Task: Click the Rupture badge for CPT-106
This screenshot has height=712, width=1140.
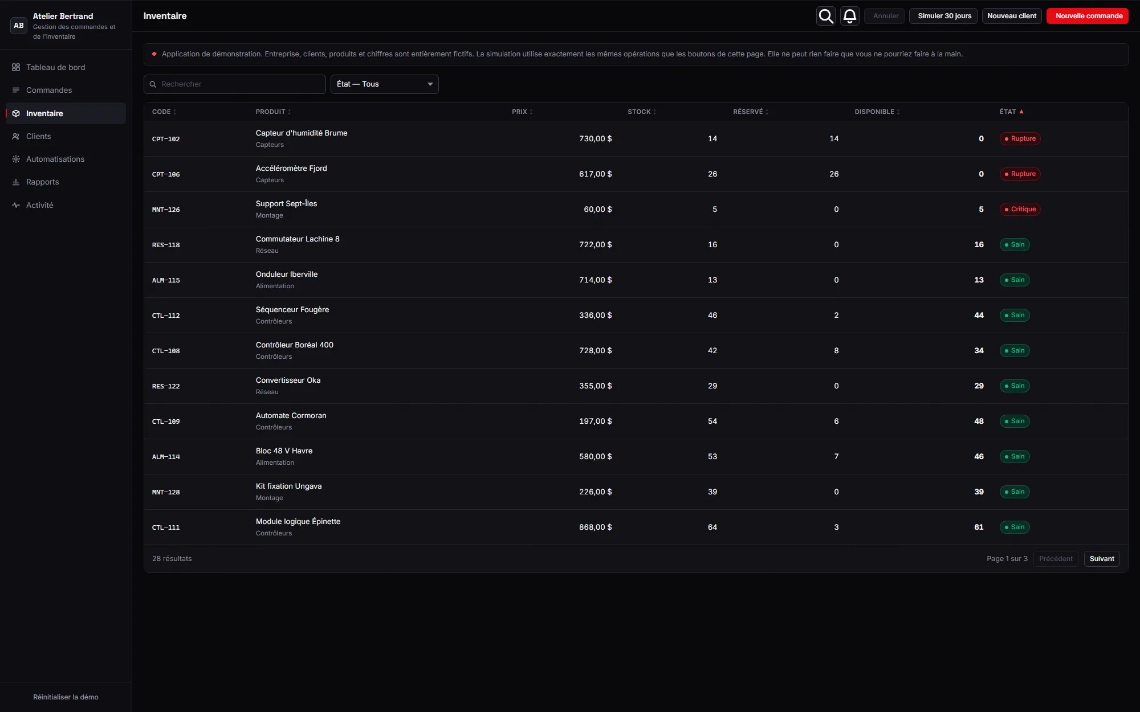Action: (1020, 174)
